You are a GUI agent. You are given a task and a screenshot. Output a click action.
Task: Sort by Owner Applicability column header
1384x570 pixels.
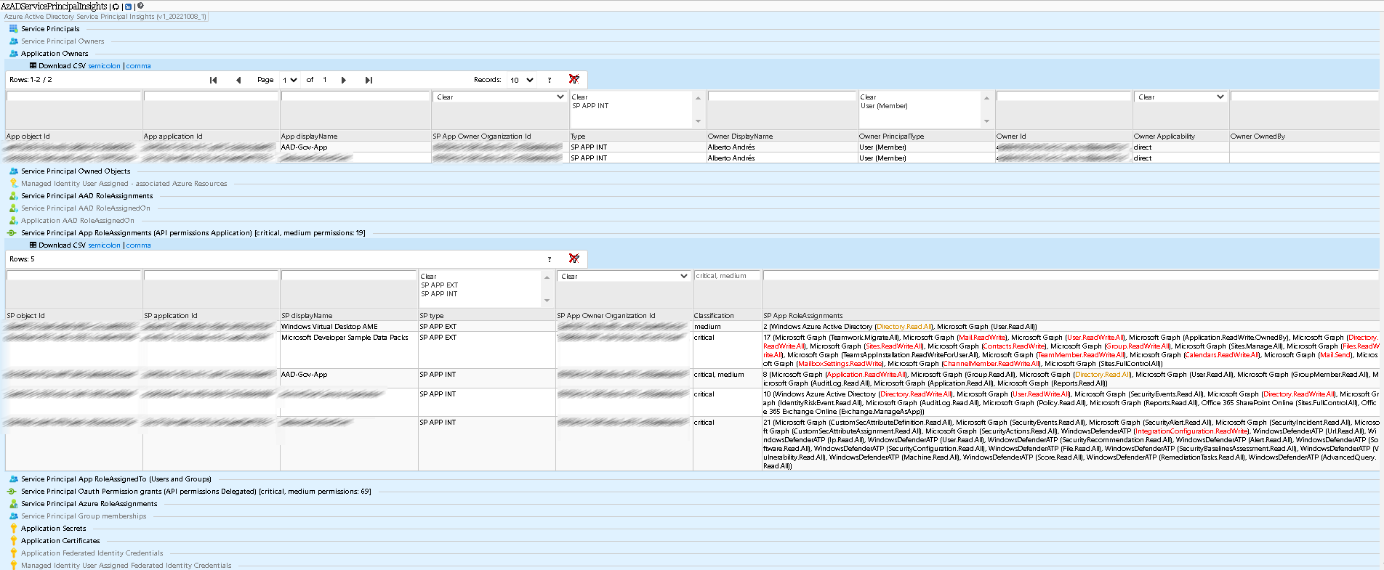(1164, 137)
